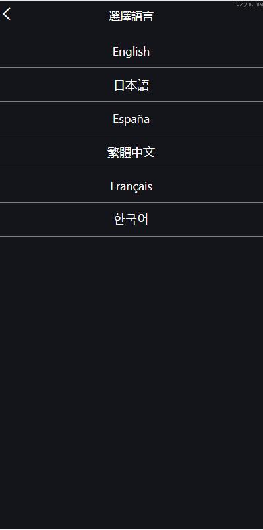Choose 日本語 from the language list
This screenshot has height=530, width=263.
[132, 85]
